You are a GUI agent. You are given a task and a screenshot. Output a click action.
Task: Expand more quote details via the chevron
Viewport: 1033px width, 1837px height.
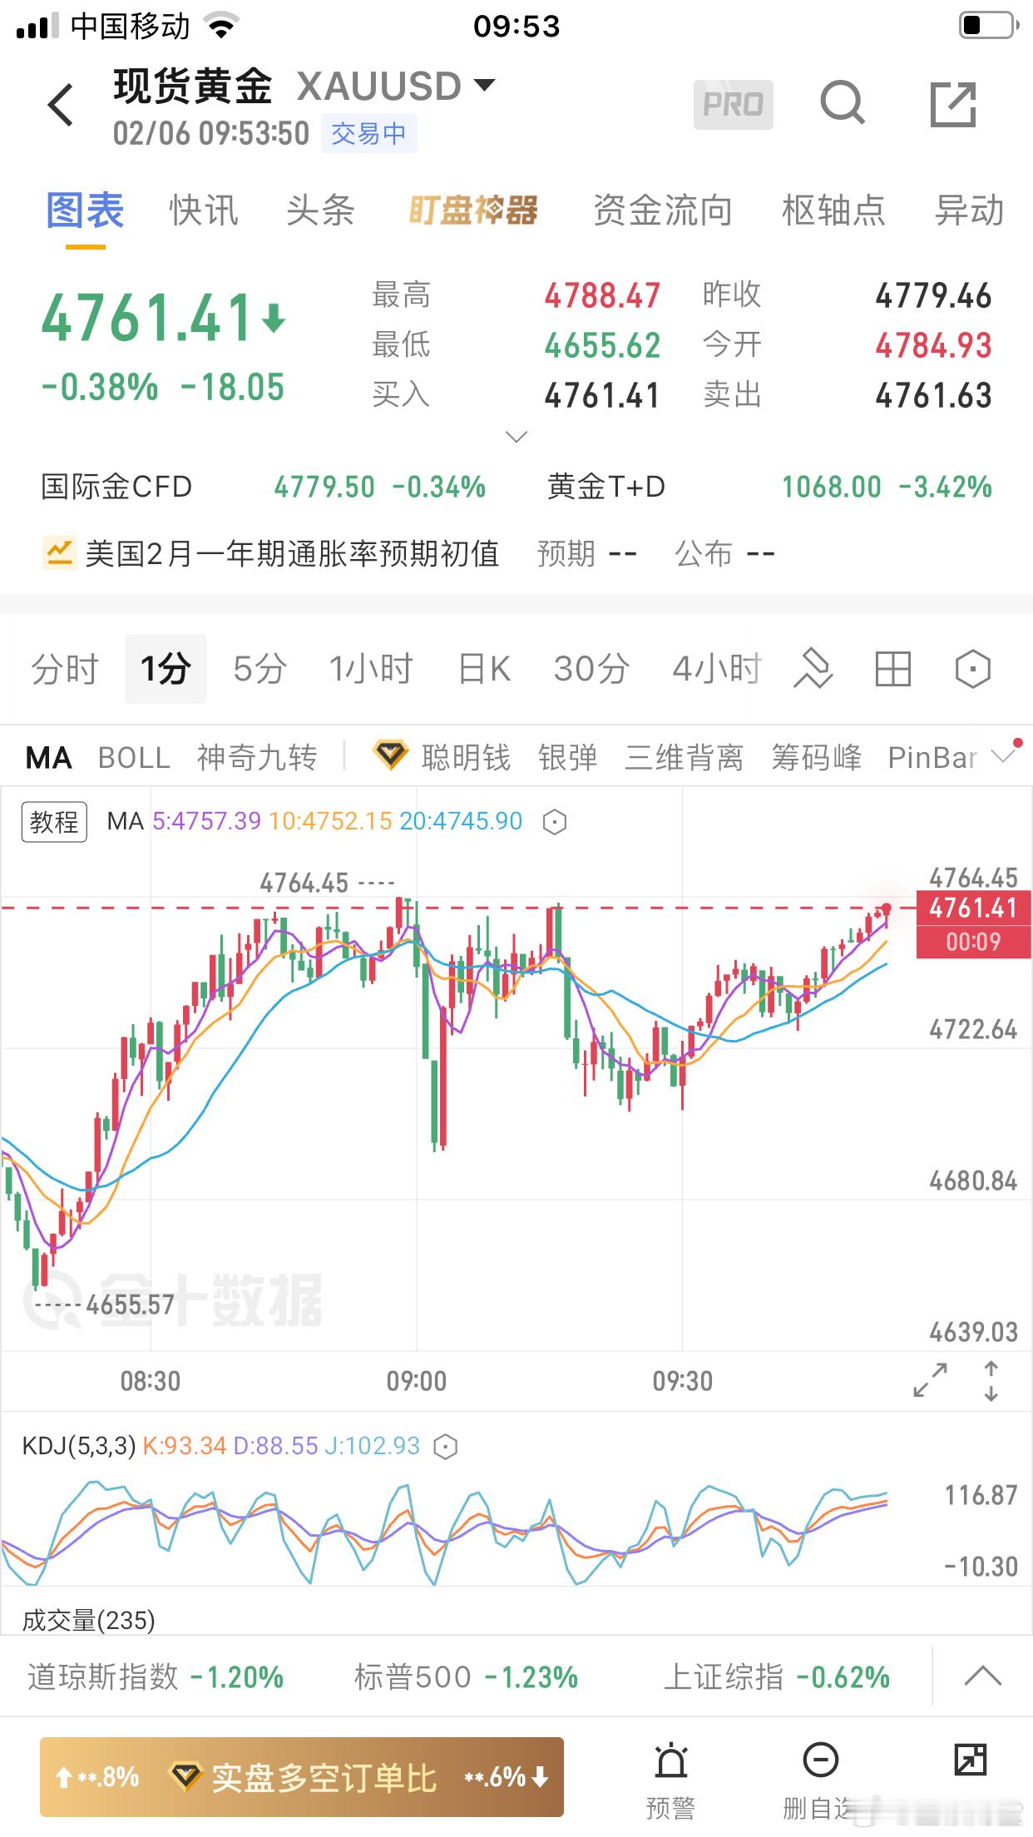coord(516,436)
